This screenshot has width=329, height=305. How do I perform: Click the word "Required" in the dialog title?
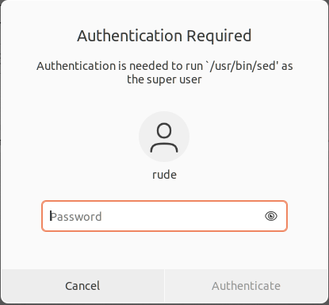[x=219, y=36]
